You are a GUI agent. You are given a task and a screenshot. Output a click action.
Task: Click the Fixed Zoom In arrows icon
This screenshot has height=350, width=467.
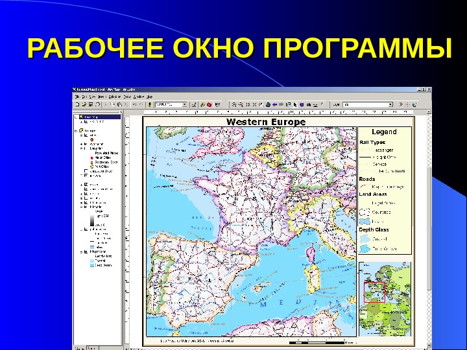[x=248, y=104]
